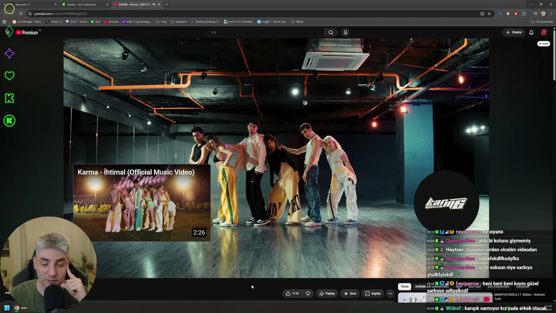556x313 pixels.
Task: Open the ImgBB Resim Yükle bookmark
Action: (x=272, y=22)
